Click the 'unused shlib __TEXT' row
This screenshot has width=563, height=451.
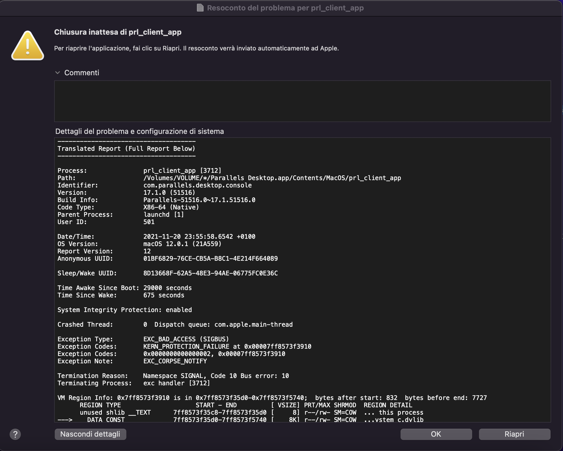click(252, 412)
